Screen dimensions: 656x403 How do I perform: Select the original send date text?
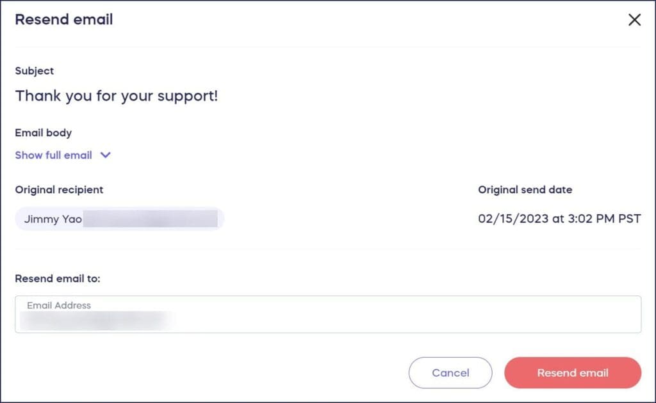tap(559, 217)
